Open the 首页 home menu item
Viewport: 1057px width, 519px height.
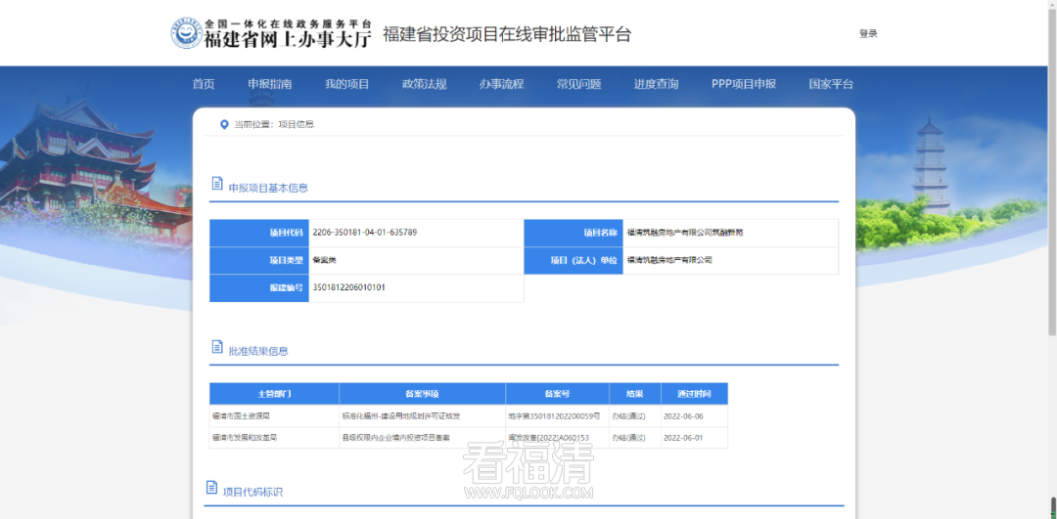pyautogui.click(x=204, y=84)
